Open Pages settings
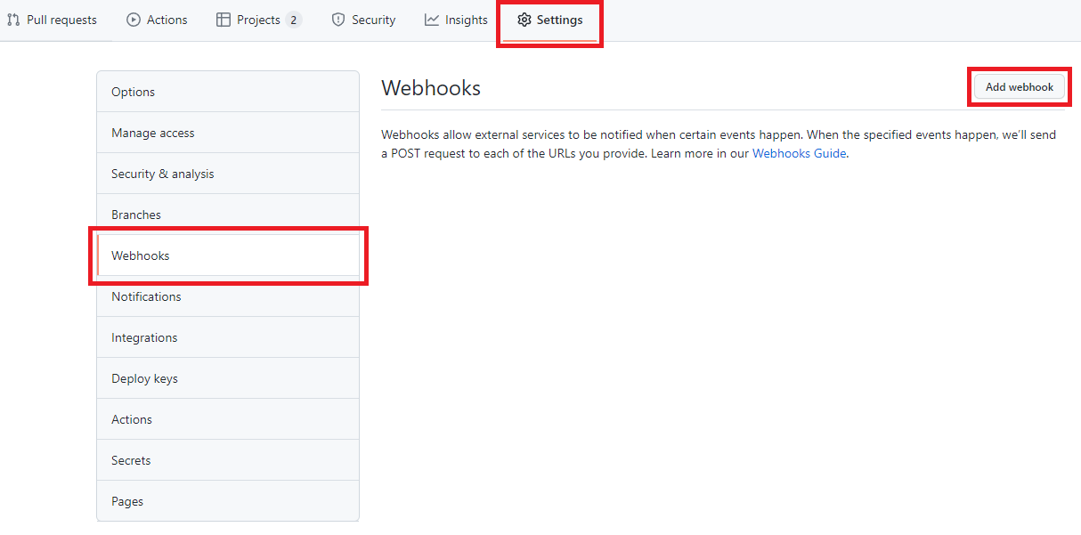The width and height of the screenshot is (1081, 535). tap(228, 501)
